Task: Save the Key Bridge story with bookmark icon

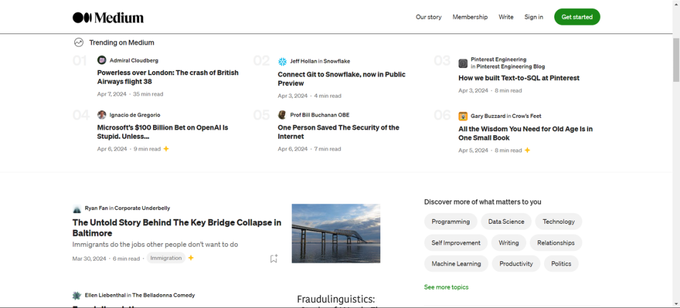Action: click(x=274, y=258)
